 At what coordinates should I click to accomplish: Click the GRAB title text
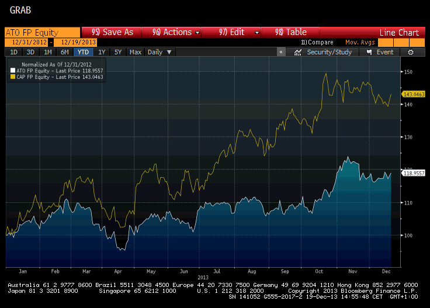20,11
